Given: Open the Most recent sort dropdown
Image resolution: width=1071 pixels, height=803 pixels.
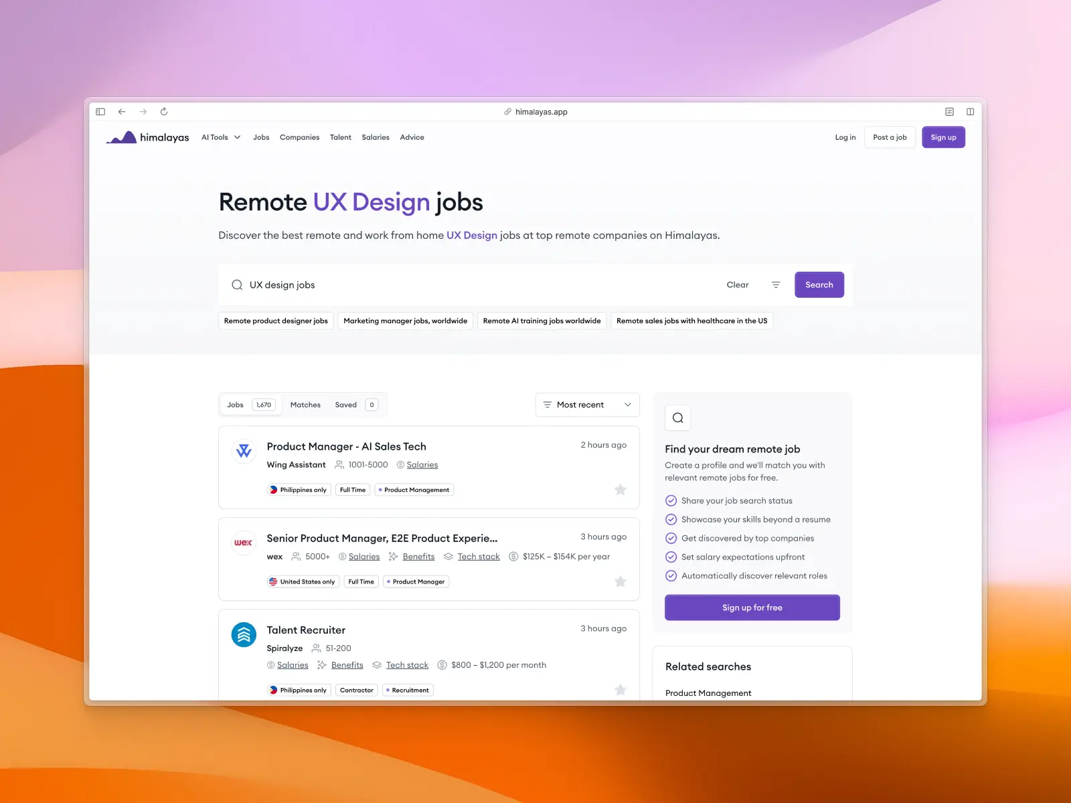Looking at the screenshot, I should pyautogui.click(x=587, y=405).
